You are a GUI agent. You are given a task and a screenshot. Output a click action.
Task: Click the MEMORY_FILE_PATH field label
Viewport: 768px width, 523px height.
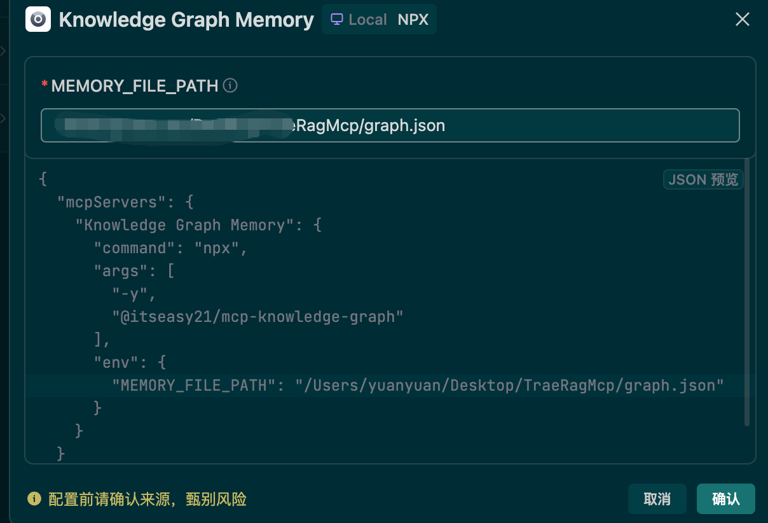(x=135, y=86)
